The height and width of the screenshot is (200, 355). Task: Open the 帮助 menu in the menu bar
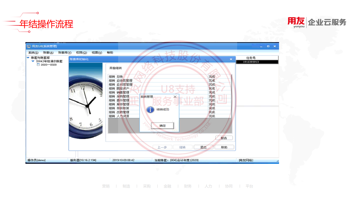110,52
